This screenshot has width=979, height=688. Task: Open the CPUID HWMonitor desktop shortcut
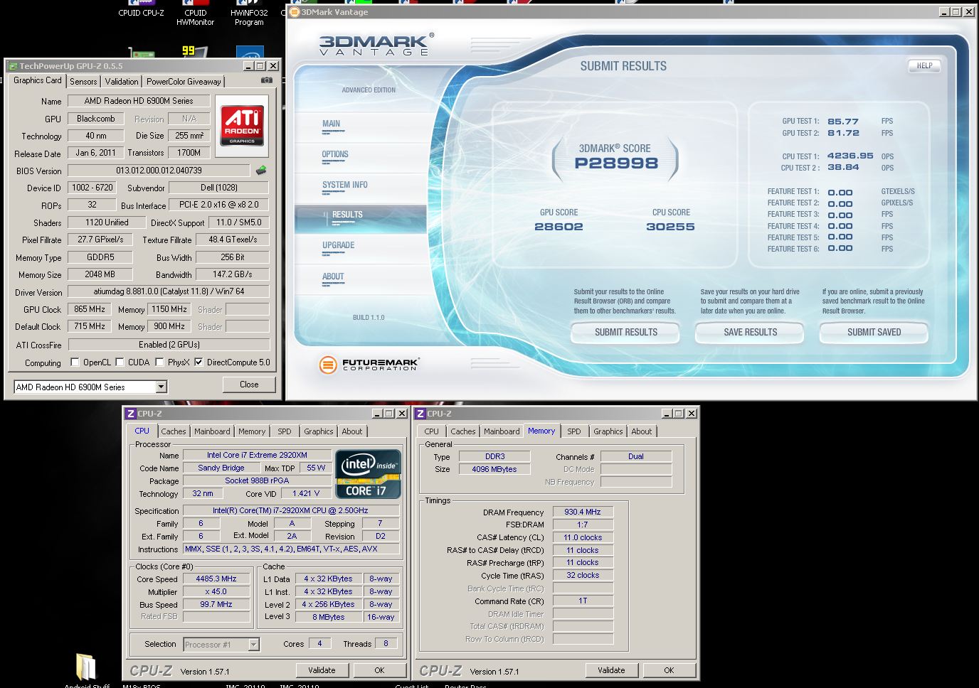click(195, 14)
